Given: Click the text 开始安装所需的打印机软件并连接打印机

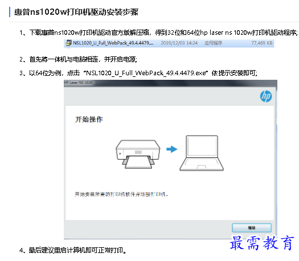Looking at the screenshot, I should click(x=121, y=194).
